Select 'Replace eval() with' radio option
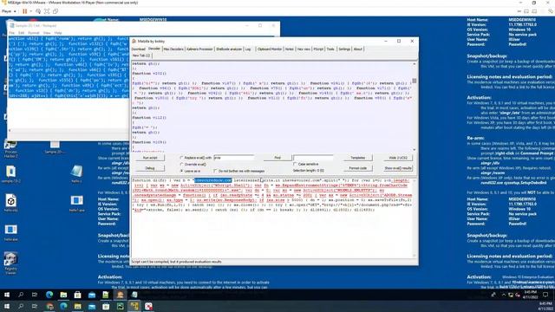 click(181, 158)
